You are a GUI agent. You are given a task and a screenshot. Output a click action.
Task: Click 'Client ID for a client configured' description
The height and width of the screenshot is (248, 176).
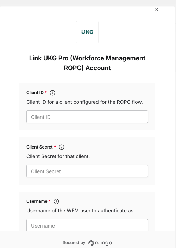tap(84, 102)
